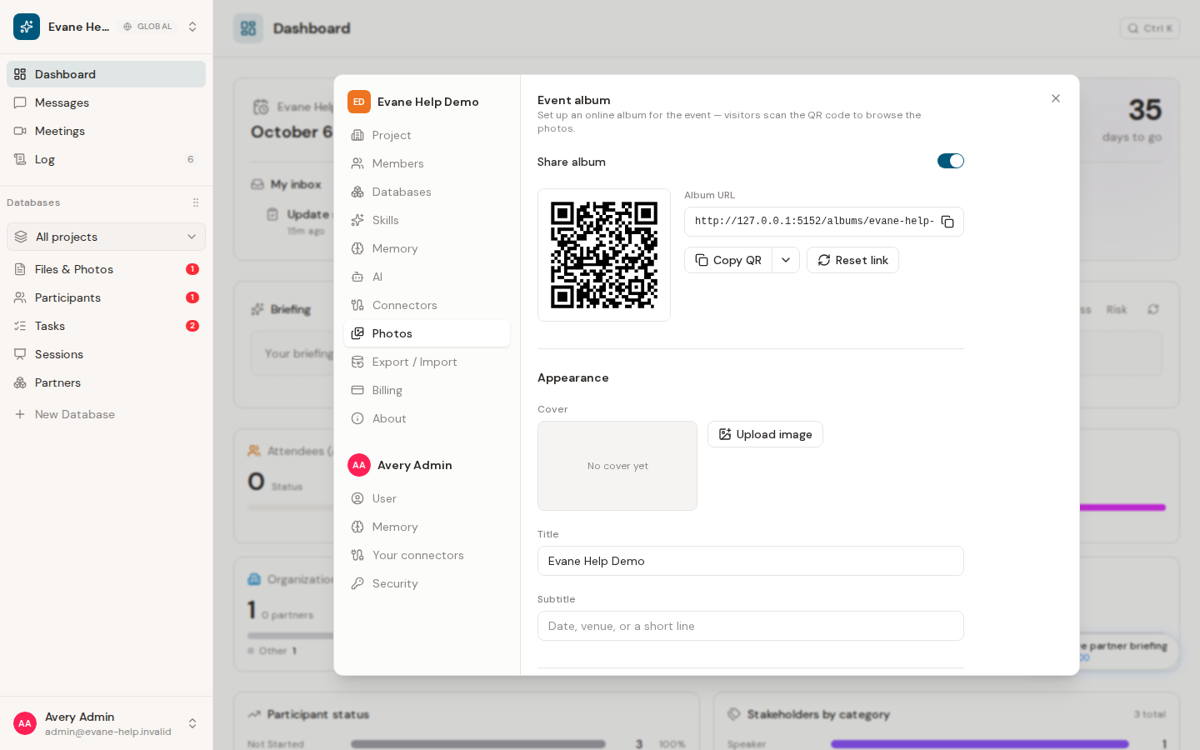The height and width of the screenshot is (750, 1200).
Task: Click the Photos icon in settings
Action: coord(357,333)
